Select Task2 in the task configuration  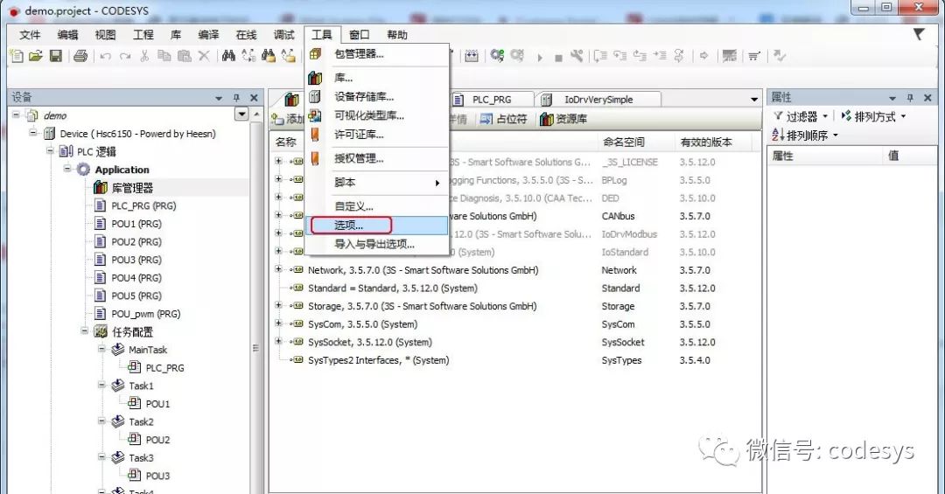pos(141,421)
